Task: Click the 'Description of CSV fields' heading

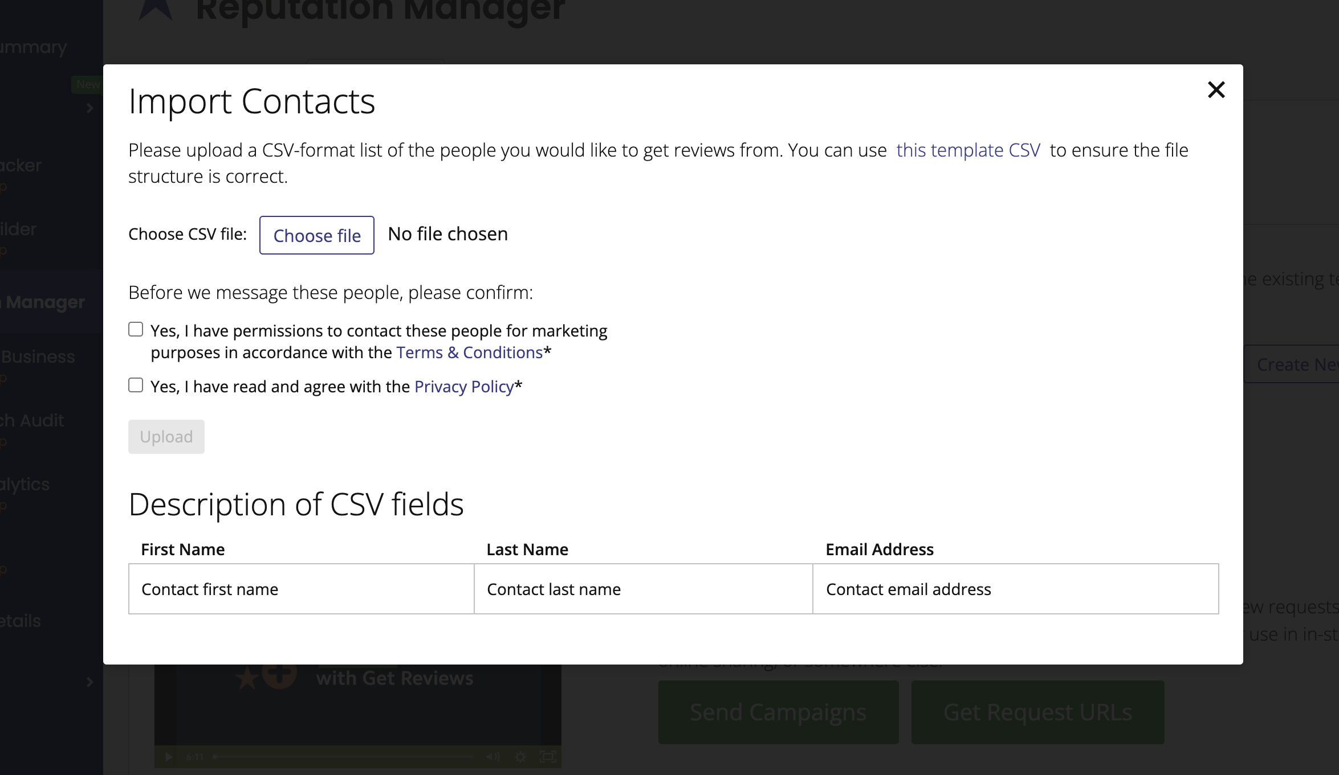Action: 296,505
